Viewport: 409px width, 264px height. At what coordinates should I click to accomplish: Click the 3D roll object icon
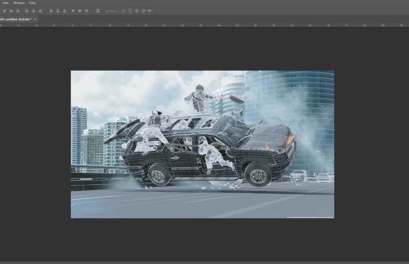coord(130,11)
